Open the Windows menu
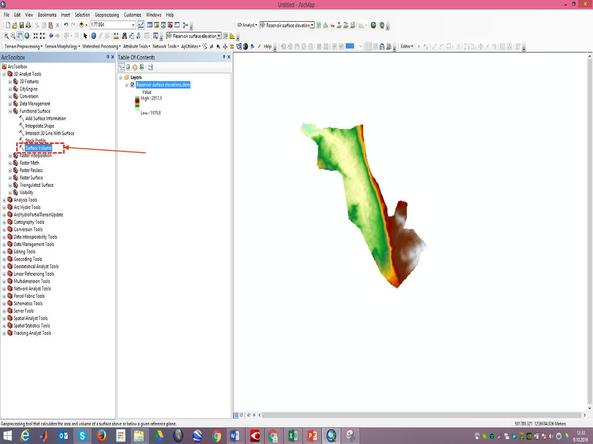593x444 pixels. (153, 14)
